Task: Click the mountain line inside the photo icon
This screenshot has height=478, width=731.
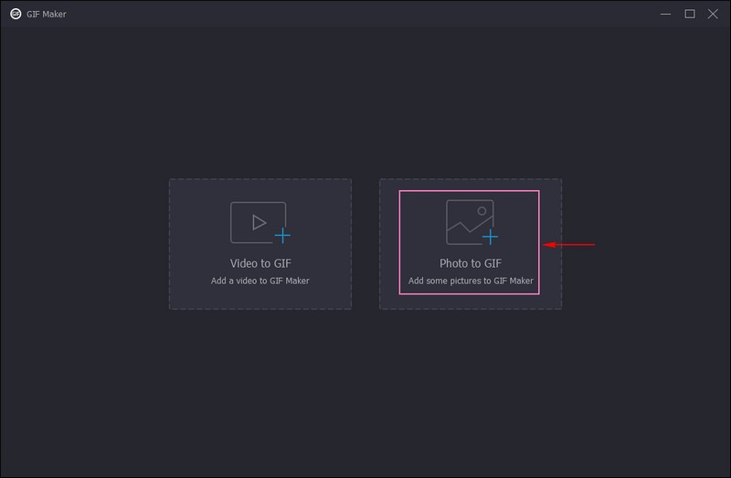Action: click(464, 228)
